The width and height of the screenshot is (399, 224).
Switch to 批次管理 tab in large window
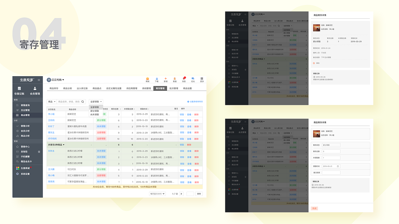point(174,88)
